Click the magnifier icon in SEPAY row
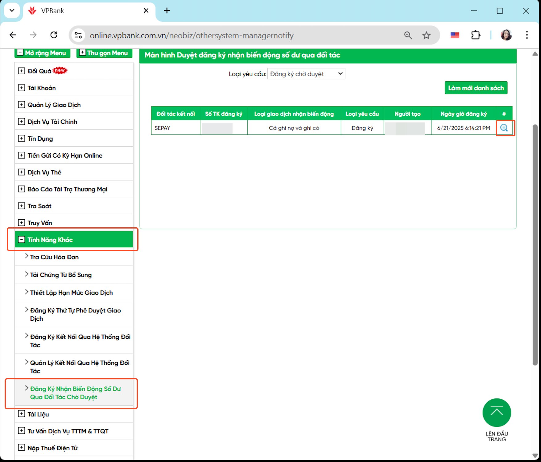The image size is (541, 462). click(x=504, y=128)
